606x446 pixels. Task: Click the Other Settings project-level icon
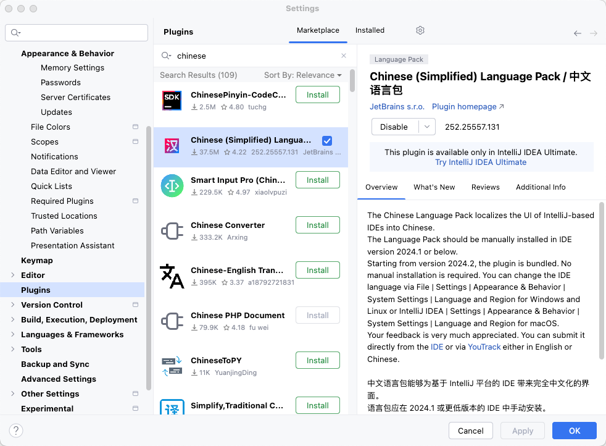click(135, 393)
